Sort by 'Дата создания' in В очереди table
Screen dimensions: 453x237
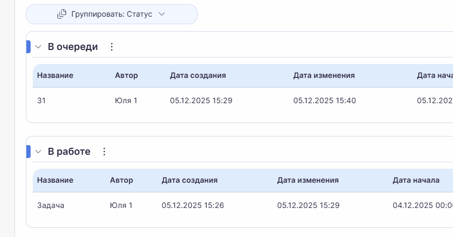198,75
